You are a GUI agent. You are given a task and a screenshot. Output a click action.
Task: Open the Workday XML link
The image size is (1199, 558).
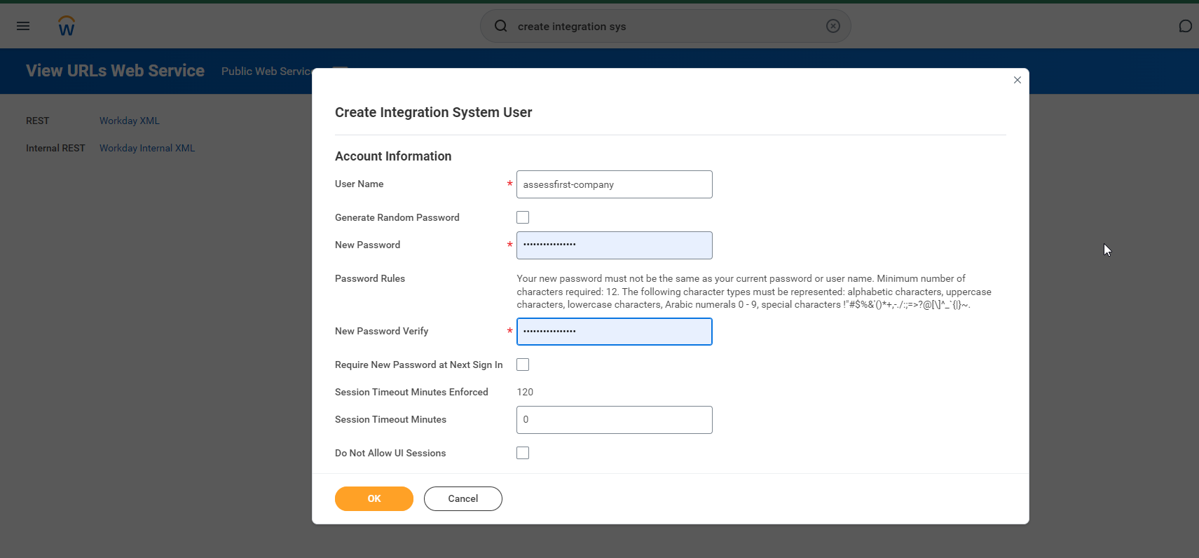[x=130, y=121]
